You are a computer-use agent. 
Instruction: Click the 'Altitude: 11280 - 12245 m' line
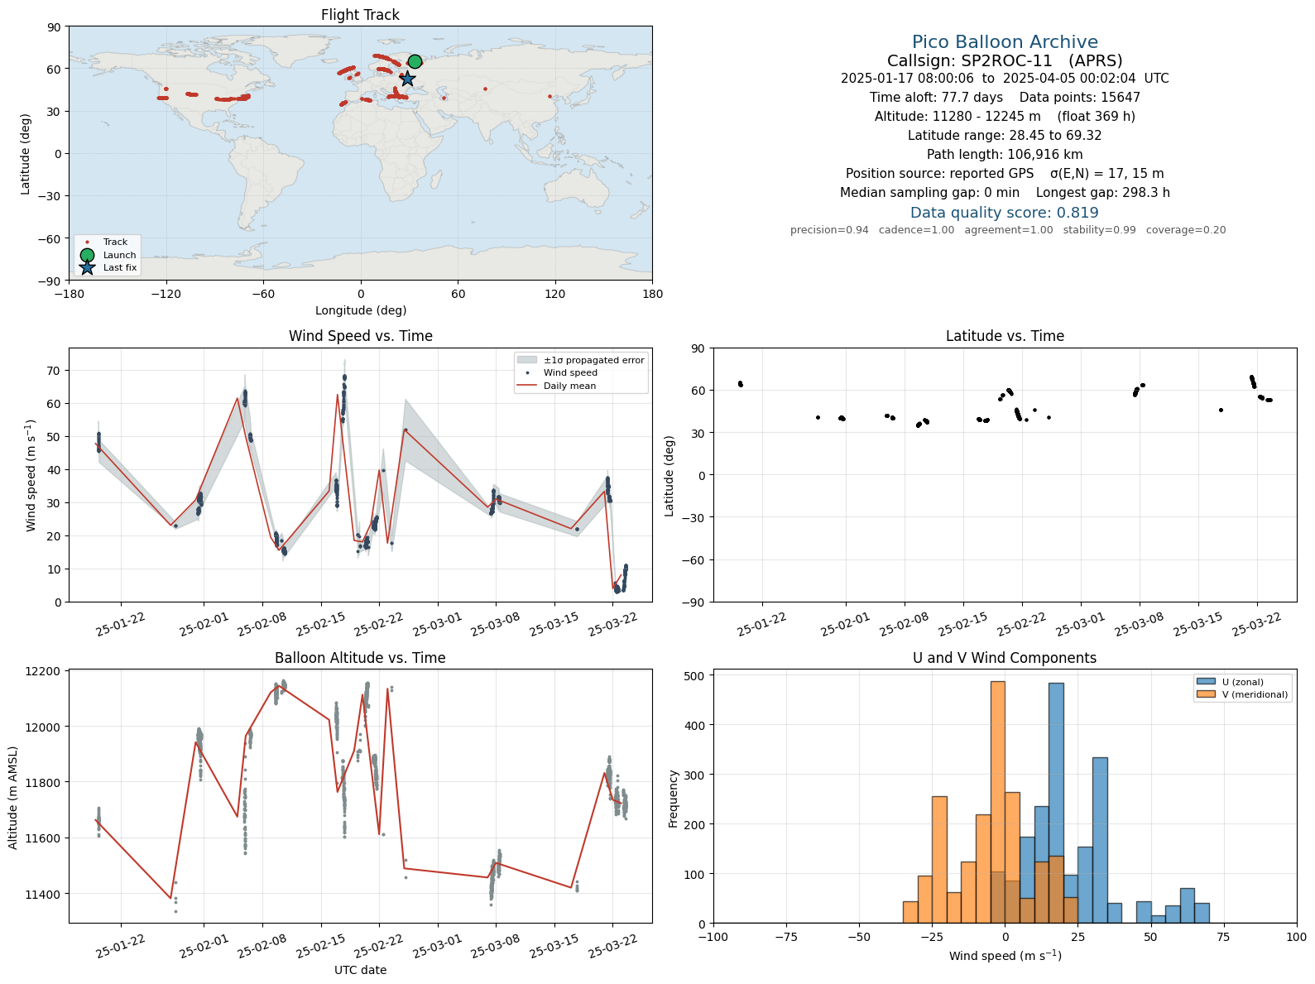[1005, 117]
